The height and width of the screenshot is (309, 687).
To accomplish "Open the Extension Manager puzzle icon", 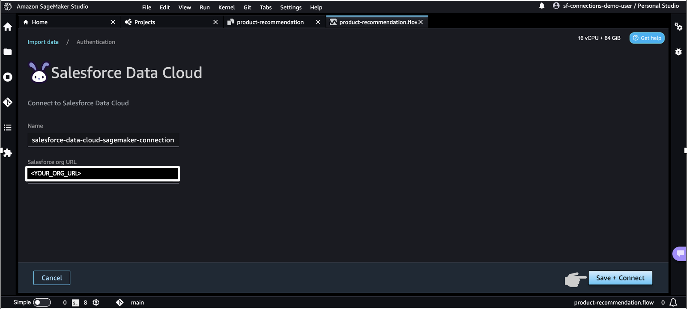I will tap(8, 153).
